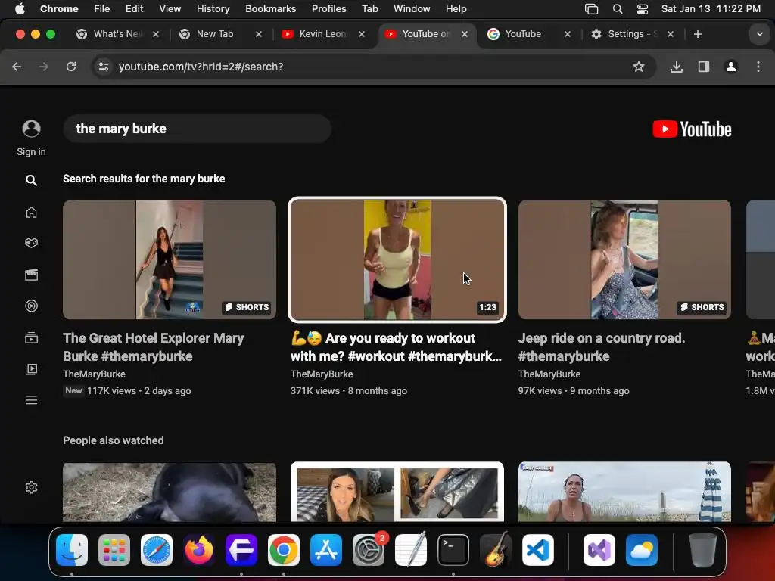Open the File menu

(102, 9)
